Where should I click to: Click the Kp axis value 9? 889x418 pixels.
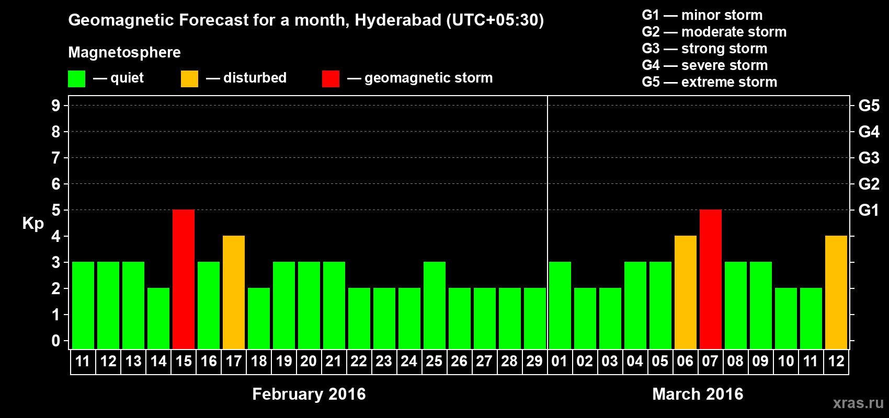[x=56, y=106]
